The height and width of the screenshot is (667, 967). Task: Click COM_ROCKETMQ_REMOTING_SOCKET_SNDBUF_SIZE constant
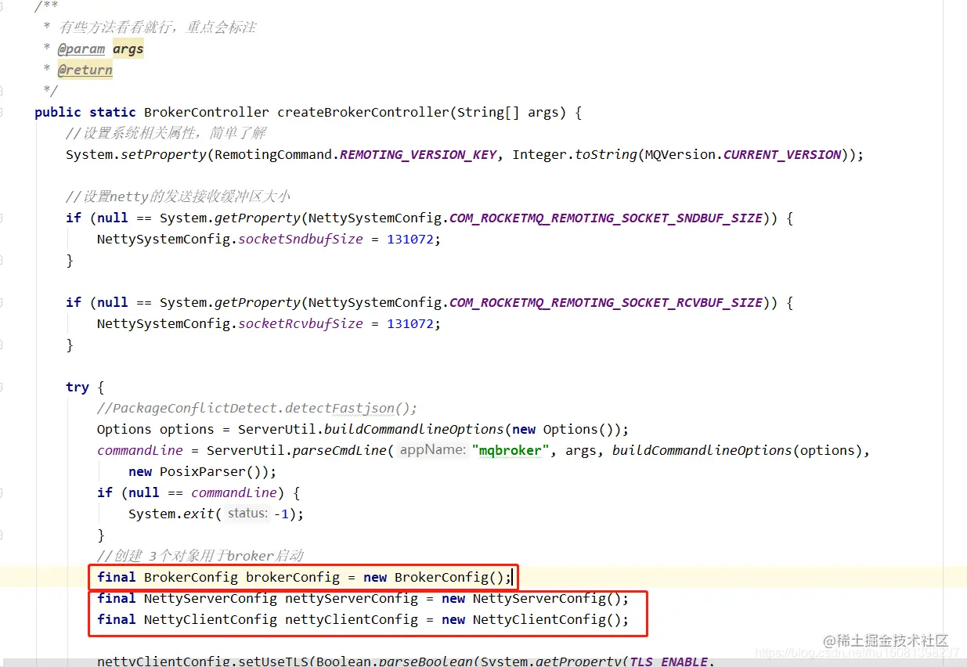point(606,218)
